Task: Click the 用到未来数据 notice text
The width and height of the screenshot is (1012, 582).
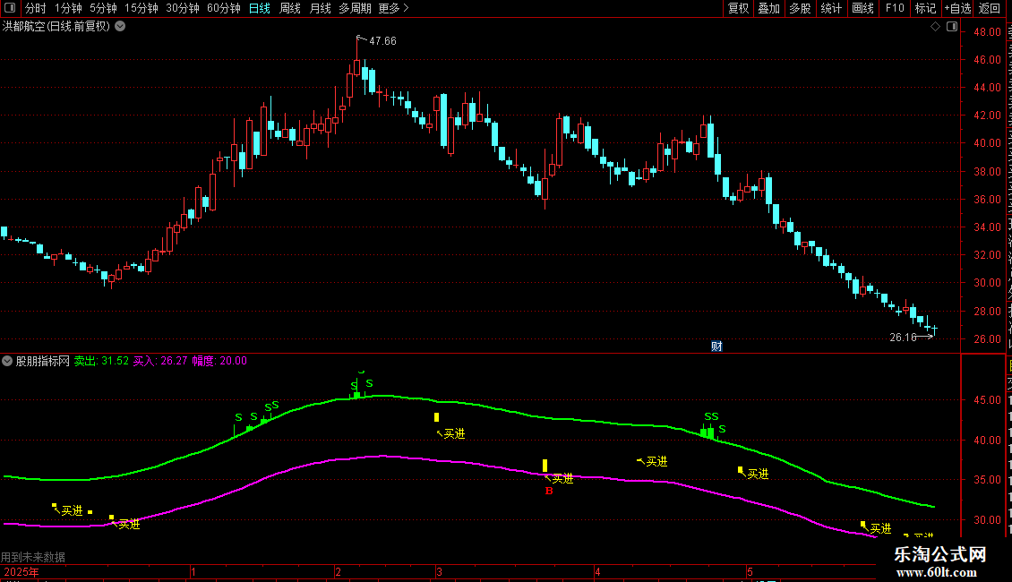Action: click(x=33, y=556)
